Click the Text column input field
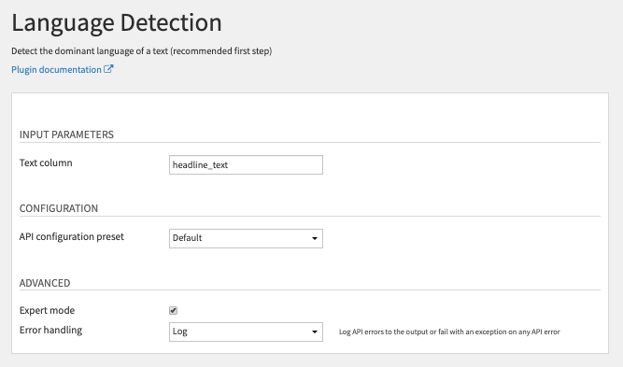 (x=246, y=165)
